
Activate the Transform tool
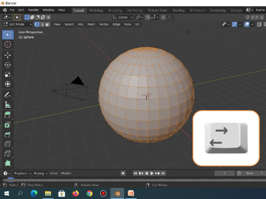[x=7, y=84]
